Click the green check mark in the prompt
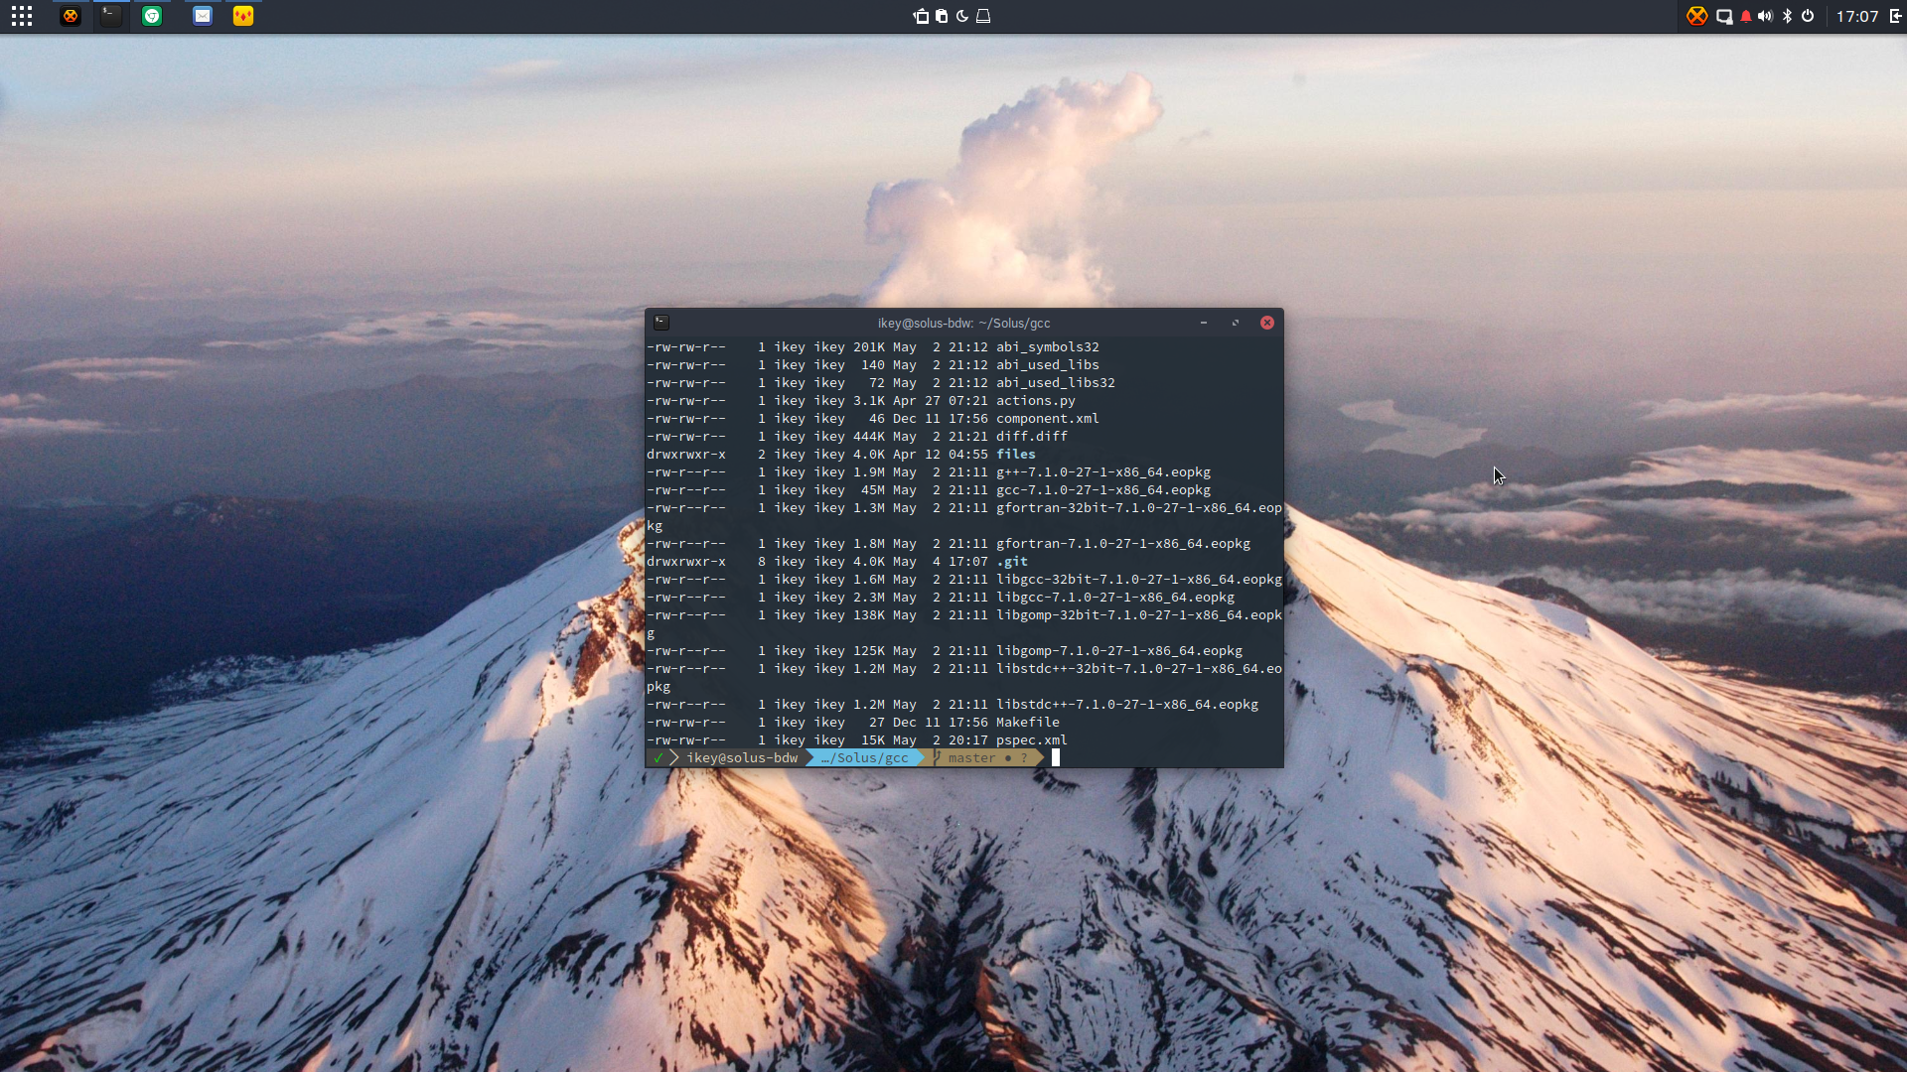The image size is (1907, 1072). tap(659, 758)
